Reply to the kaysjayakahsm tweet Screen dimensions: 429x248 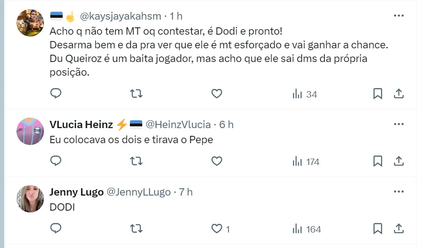click(x=56, y=94)
